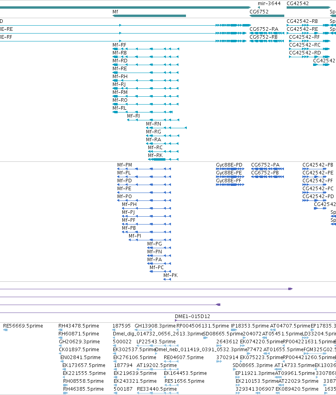Pick the Mf-PF protein label
The height and width of the screenshot is (395, 336).
129,220
